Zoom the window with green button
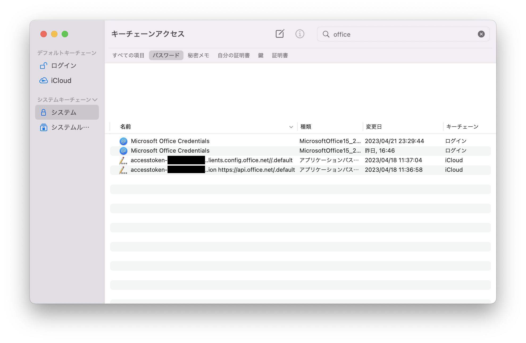 [x=65, y=34]
